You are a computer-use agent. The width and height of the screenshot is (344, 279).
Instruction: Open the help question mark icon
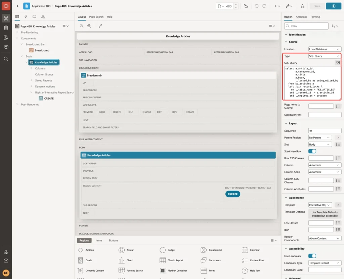tap(6, 261)
